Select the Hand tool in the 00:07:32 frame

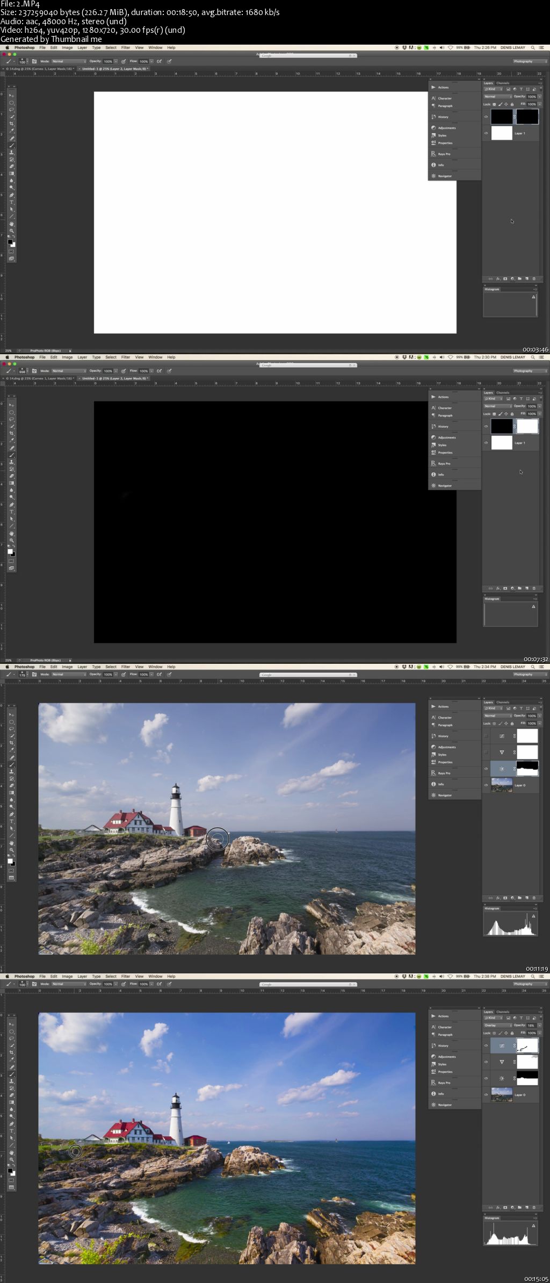pos(11,534)
